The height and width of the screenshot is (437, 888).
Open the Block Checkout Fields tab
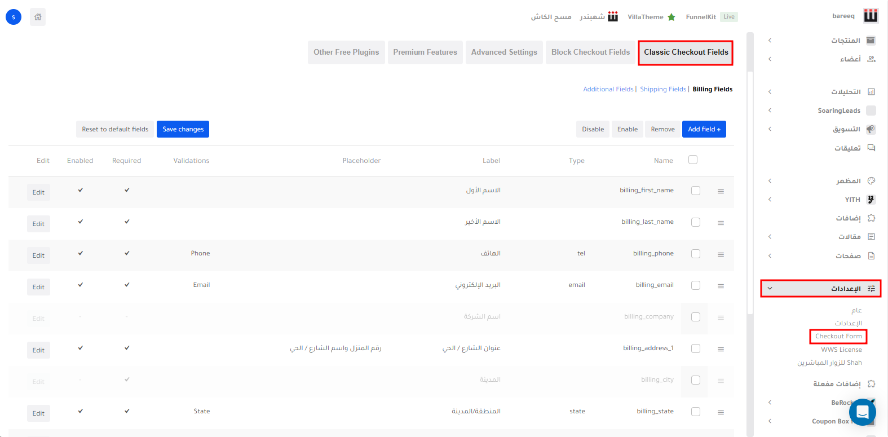[590, 52]
